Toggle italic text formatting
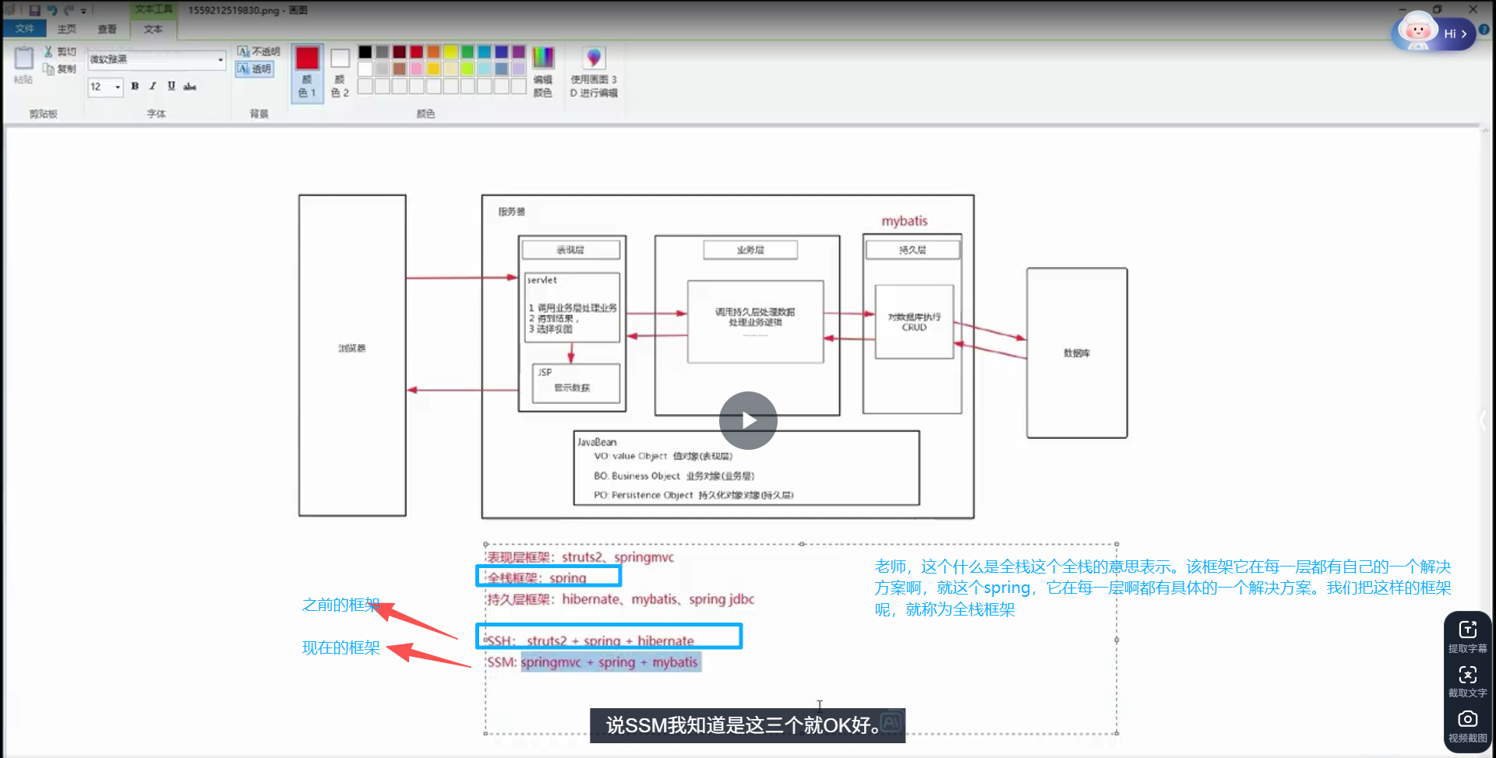 click(153, 86)
